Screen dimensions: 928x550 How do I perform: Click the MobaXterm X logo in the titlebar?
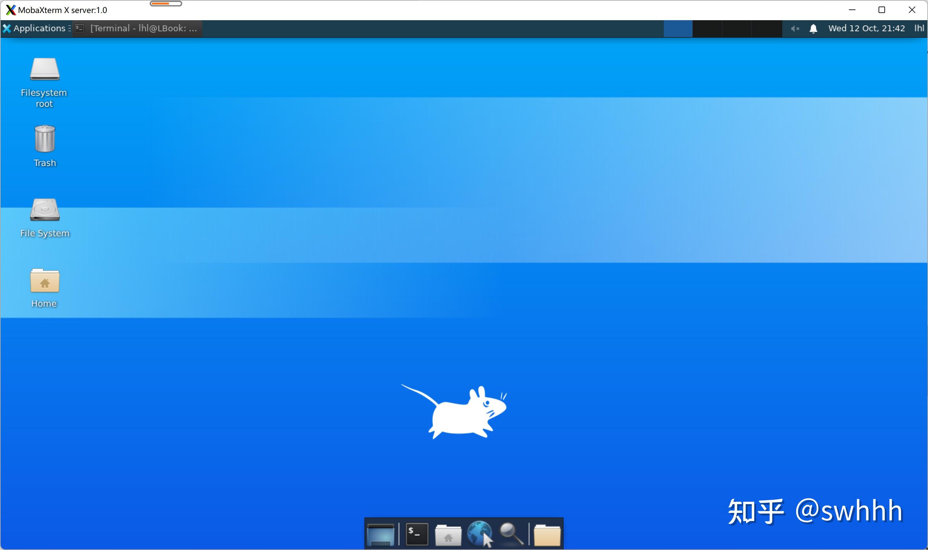[x=10, y=10]
